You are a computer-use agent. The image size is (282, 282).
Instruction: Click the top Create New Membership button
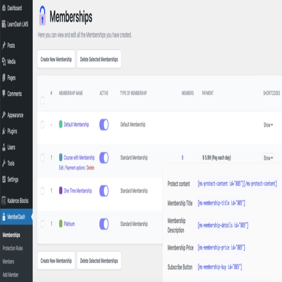[x=56, y=59]
